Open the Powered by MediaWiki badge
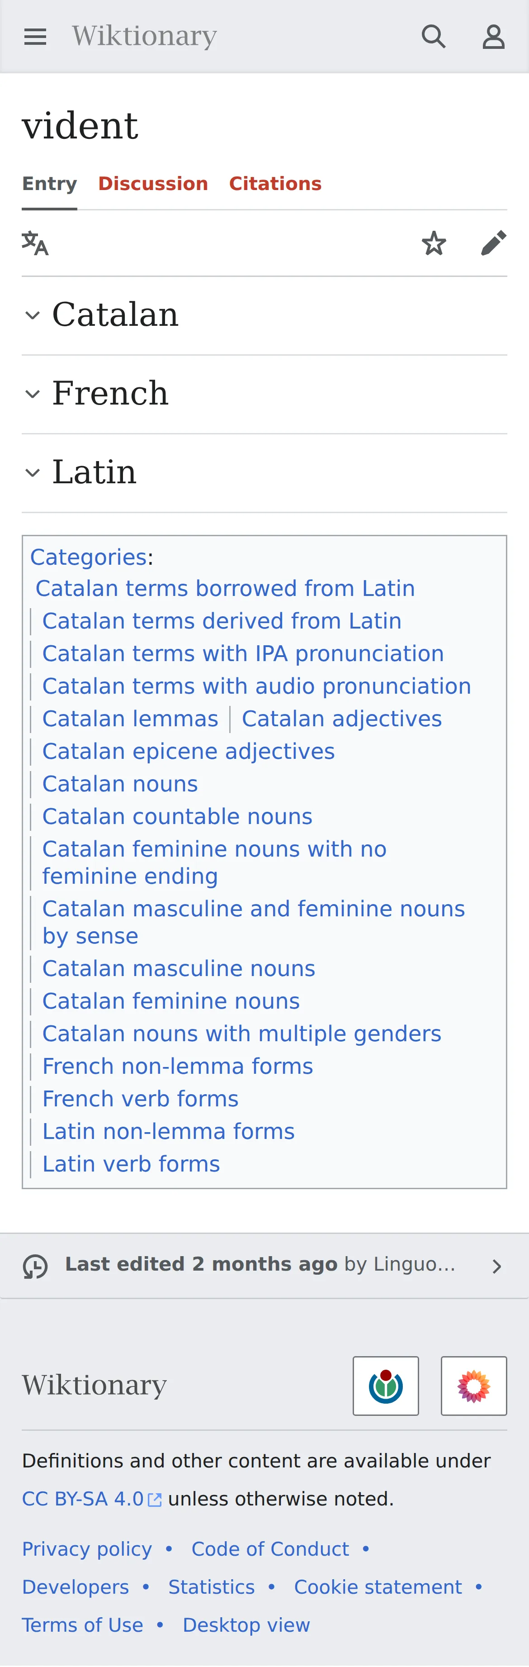Viewport: 529px width, 1667px height. point(473,1386)
